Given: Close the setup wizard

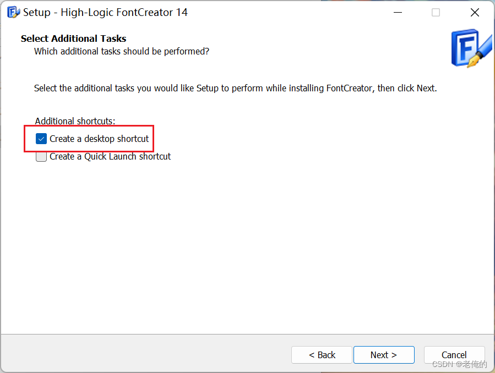Looking at the screenshot, I should pyautogui.click(x=475, y=12).
